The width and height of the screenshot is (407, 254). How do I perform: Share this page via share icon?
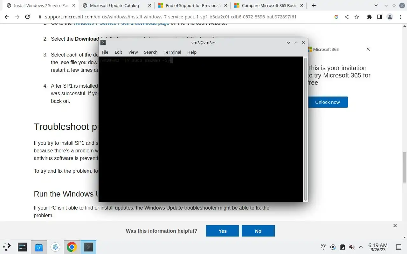pos(347,17)
